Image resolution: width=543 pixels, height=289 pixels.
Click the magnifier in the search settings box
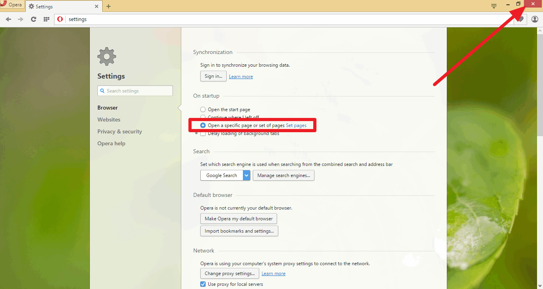pyautogui.click(x=102, y=91)
